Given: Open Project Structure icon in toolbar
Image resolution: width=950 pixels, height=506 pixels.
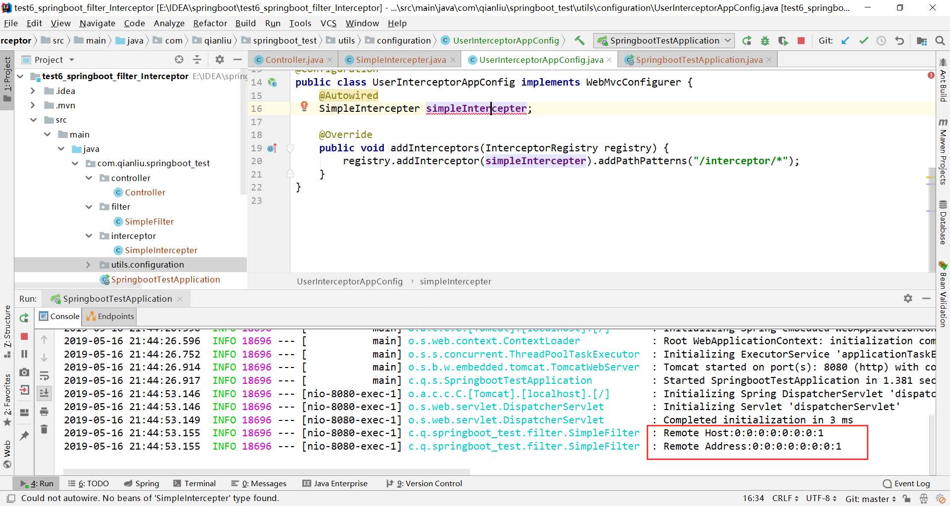Looking at the screenshot, I should [x=921, y=41].
